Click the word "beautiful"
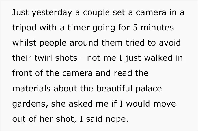The width and height of the screenshot is (198, 131). 114,89
